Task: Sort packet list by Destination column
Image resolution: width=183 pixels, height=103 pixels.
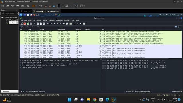Action: point(61,30)
